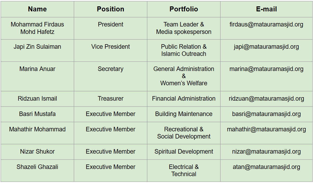Screen dimensions: 313x183
Task: Click the Treasurer position cell
Action: point(110,99)
